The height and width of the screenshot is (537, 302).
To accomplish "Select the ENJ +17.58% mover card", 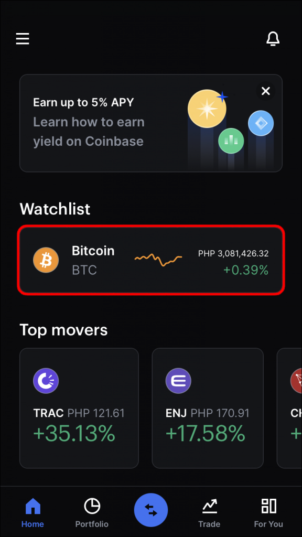I will (x=207, y=408).
